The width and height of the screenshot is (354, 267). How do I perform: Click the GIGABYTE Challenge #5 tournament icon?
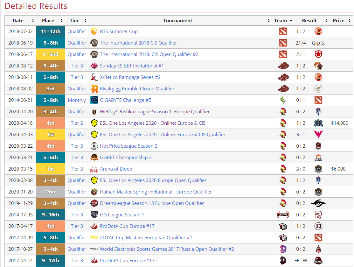[94, 100]
